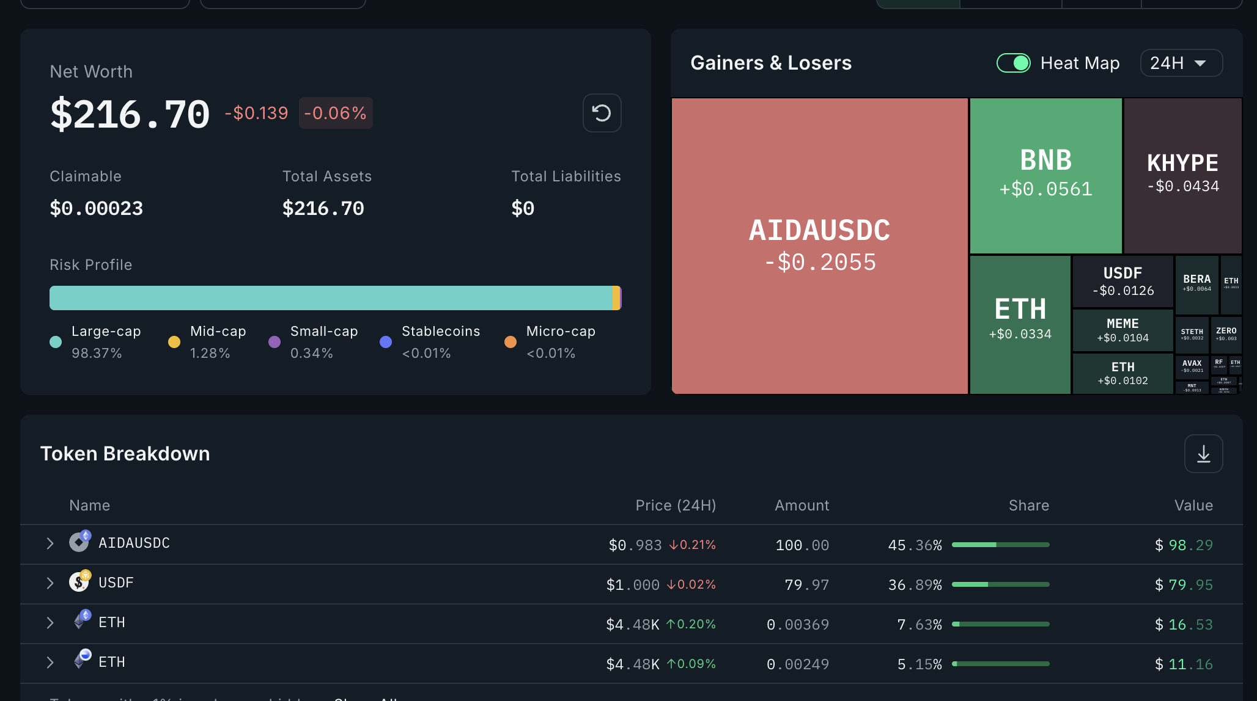Open the 24H timeframe dropdown
The width and height of the screenshot is (1257, 701).
pos(1181,63)
